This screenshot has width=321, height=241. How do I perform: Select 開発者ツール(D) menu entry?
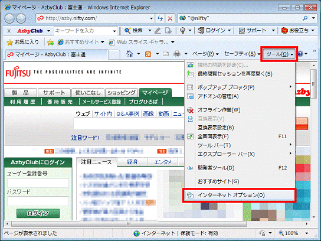[240, 168]
